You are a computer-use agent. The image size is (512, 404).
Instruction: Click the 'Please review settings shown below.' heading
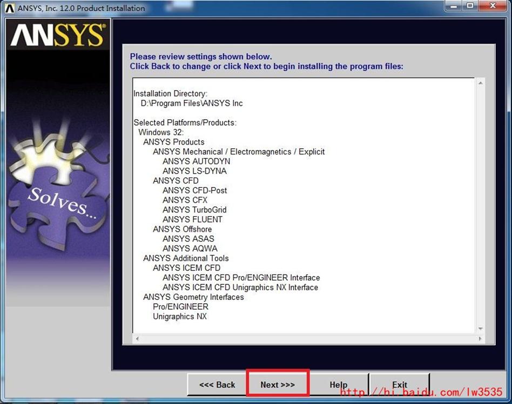[x=201, y=57]
